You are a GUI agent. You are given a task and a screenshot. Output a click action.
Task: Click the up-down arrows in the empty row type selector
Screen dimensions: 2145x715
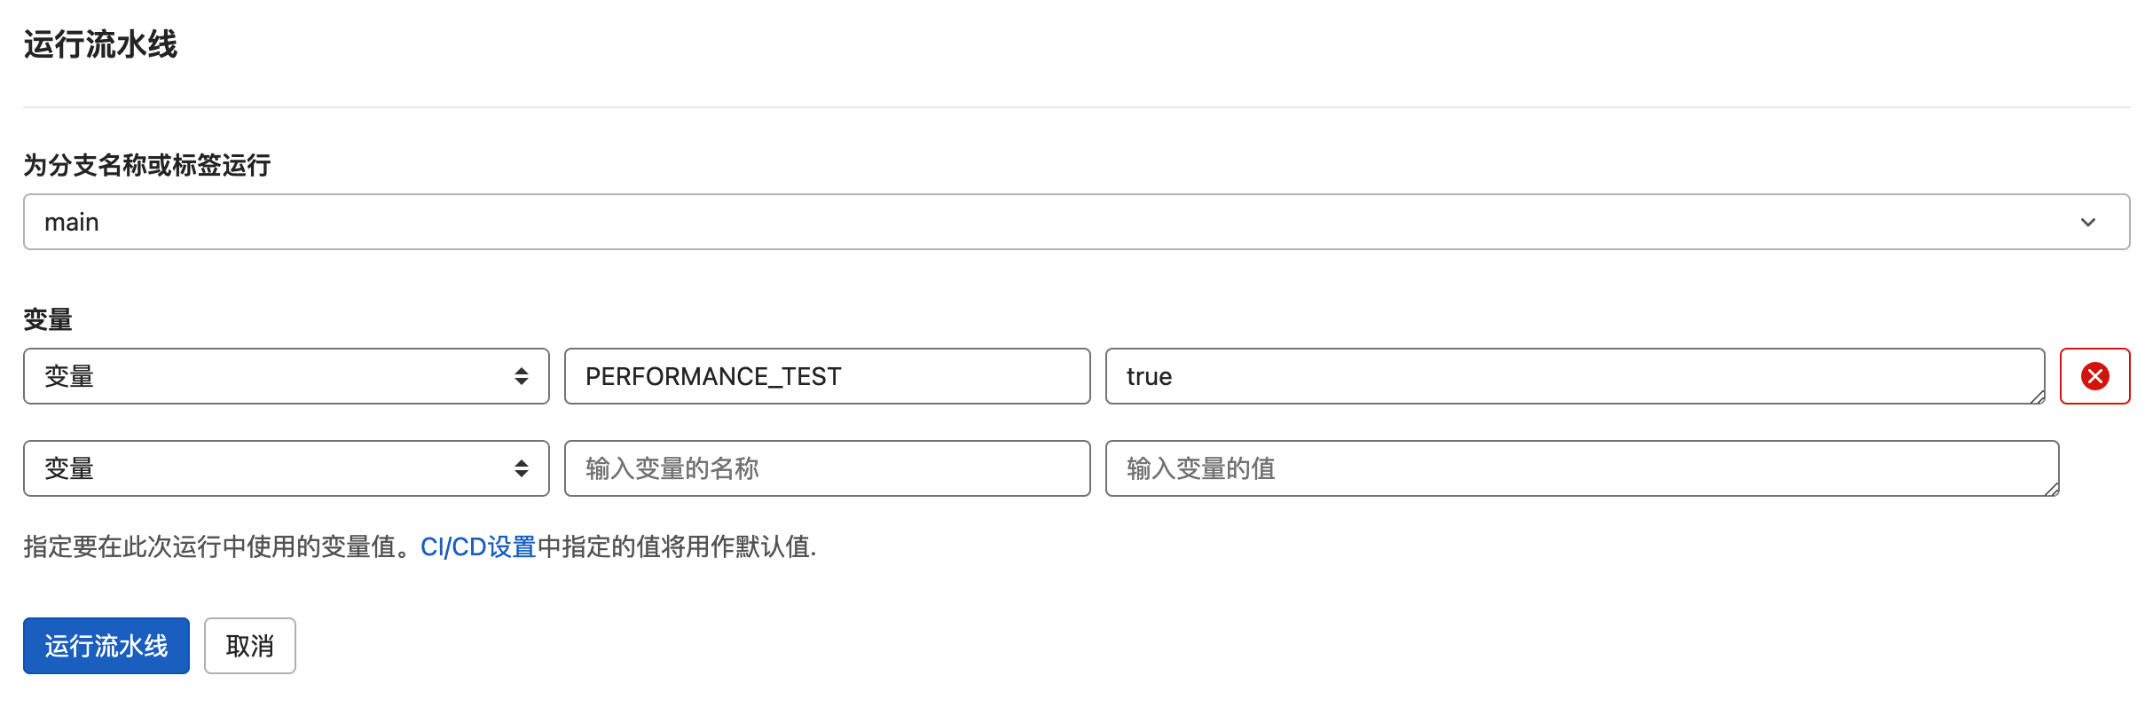pos(521,468)
